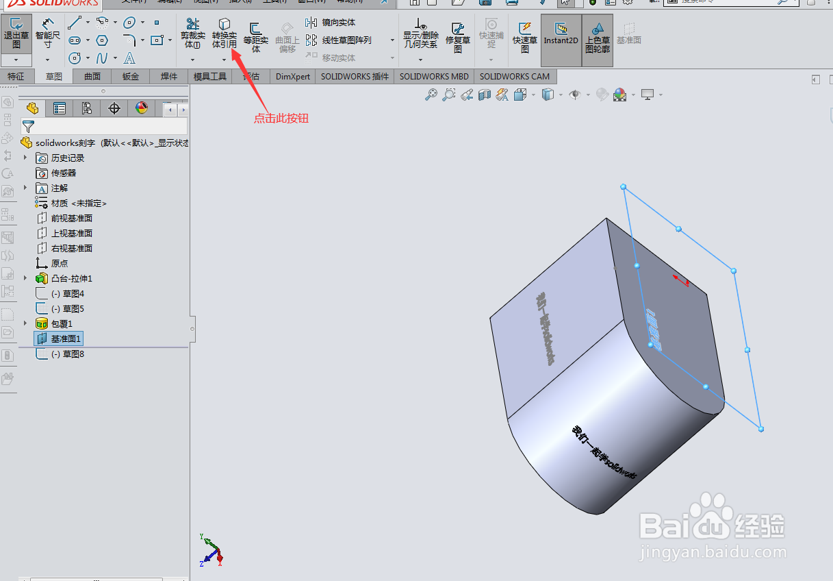Switch to the 焊件 tab

[x=169, y=77]
